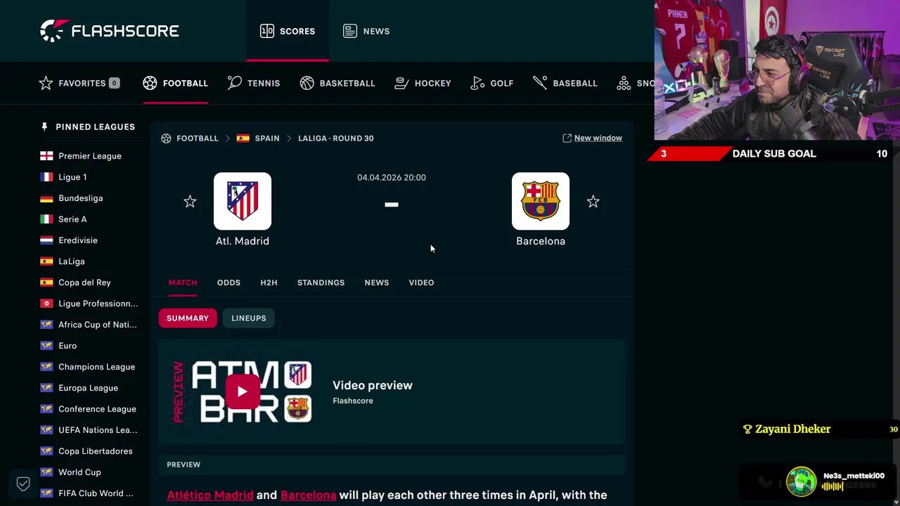Switch to the Match tab
Viewport: 900px width, 506px height.
pos(183,283)
